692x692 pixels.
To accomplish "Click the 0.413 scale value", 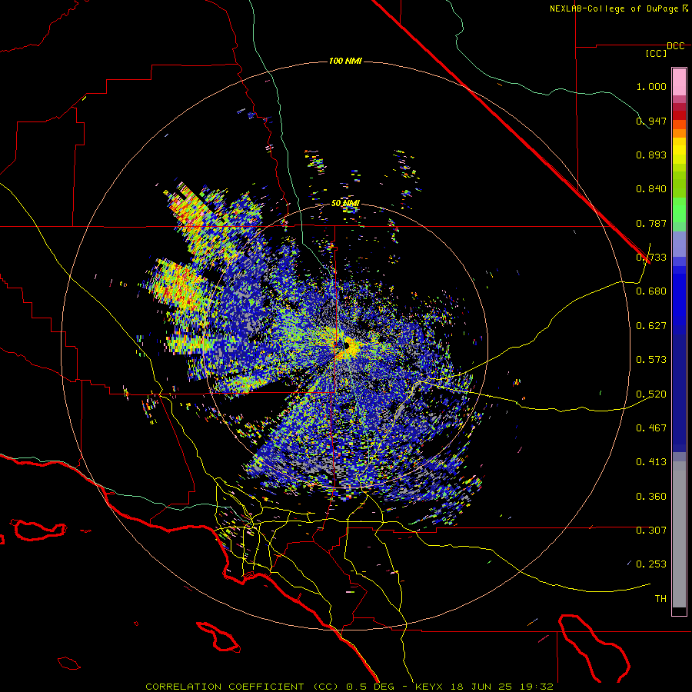I will 651,462.
